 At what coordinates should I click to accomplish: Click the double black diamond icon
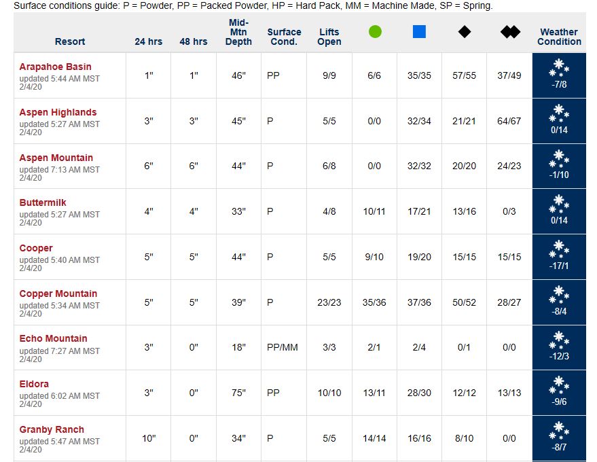[509, 32]
